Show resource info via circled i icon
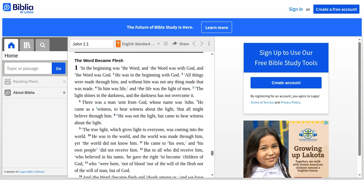The width and height of the screenshot is (364, 180). (166, 44)
